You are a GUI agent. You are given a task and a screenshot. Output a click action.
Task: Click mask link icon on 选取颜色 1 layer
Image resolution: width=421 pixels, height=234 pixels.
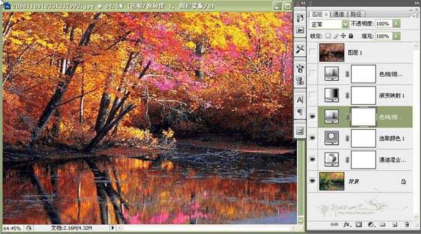coord(347,138)
